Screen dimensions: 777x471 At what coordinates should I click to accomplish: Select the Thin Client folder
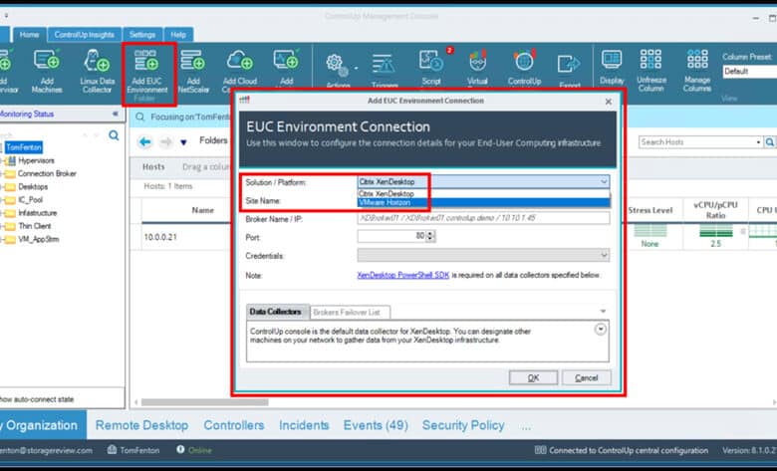tap(35, 226)
